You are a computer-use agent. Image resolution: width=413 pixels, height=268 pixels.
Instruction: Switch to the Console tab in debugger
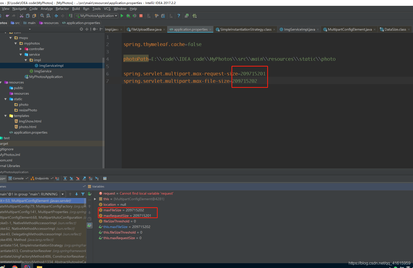[x=18, y=178]
